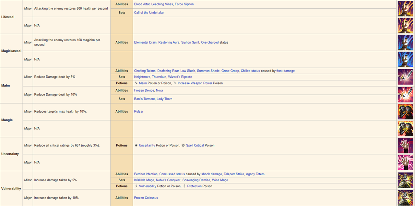The width and height of the screenshot is (415, 206).
Task: Open the Minor Vulnerability effect icon
Action: [x=405, y=180]
